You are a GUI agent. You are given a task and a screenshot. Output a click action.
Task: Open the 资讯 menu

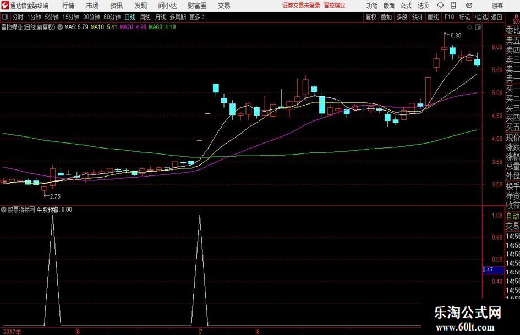click(x=117, y=6)
